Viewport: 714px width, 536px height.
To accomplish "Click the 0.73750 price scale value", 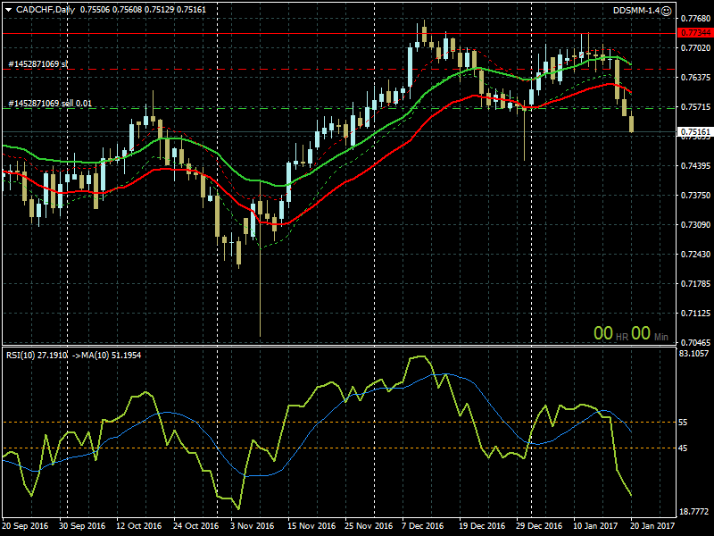I will 695,195.
